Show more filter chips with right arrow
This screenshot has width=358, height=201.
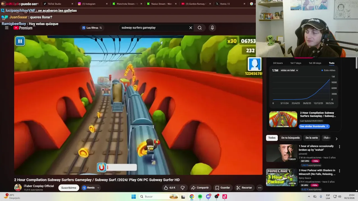[x=336, y=138]
